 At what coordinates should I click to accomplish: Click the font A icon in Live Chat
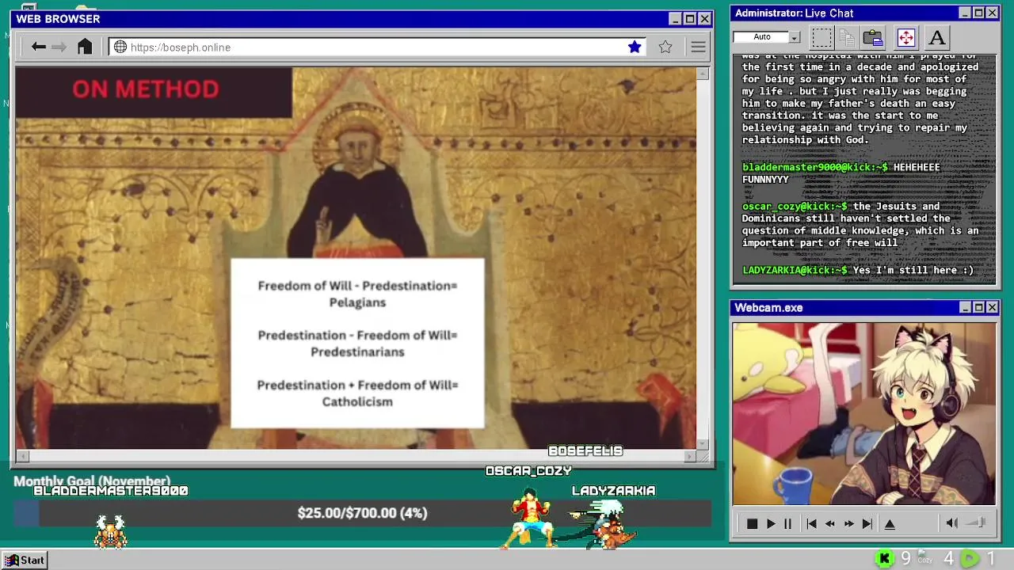click(x=937, y=37)
